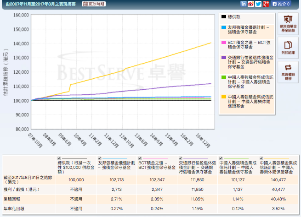Viewport: 301px width, 217px height.
Task: Share on Weibo using its icon
Action: click(x=251, y=4)
